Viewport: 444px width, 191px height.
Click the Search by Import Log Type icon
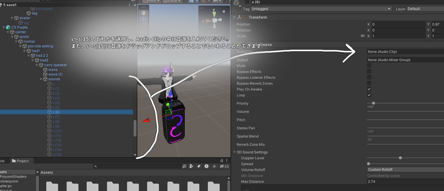pyautogui.click(x=207, y=166)
